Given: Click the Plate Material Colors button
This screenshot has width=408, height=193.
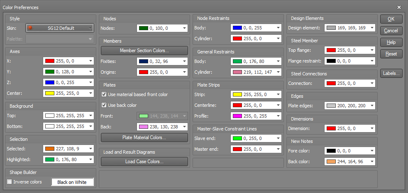Looking at the screenshot, I should (x=144, y=138).
